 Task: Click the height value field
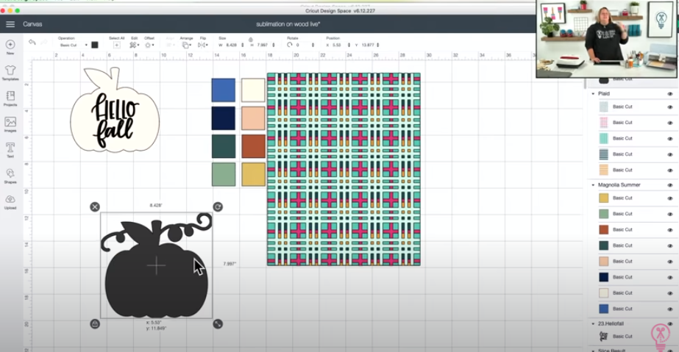click(263, 45)
